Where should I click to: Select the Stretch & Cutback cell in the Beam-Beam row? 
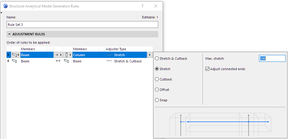tap(126, 61)
